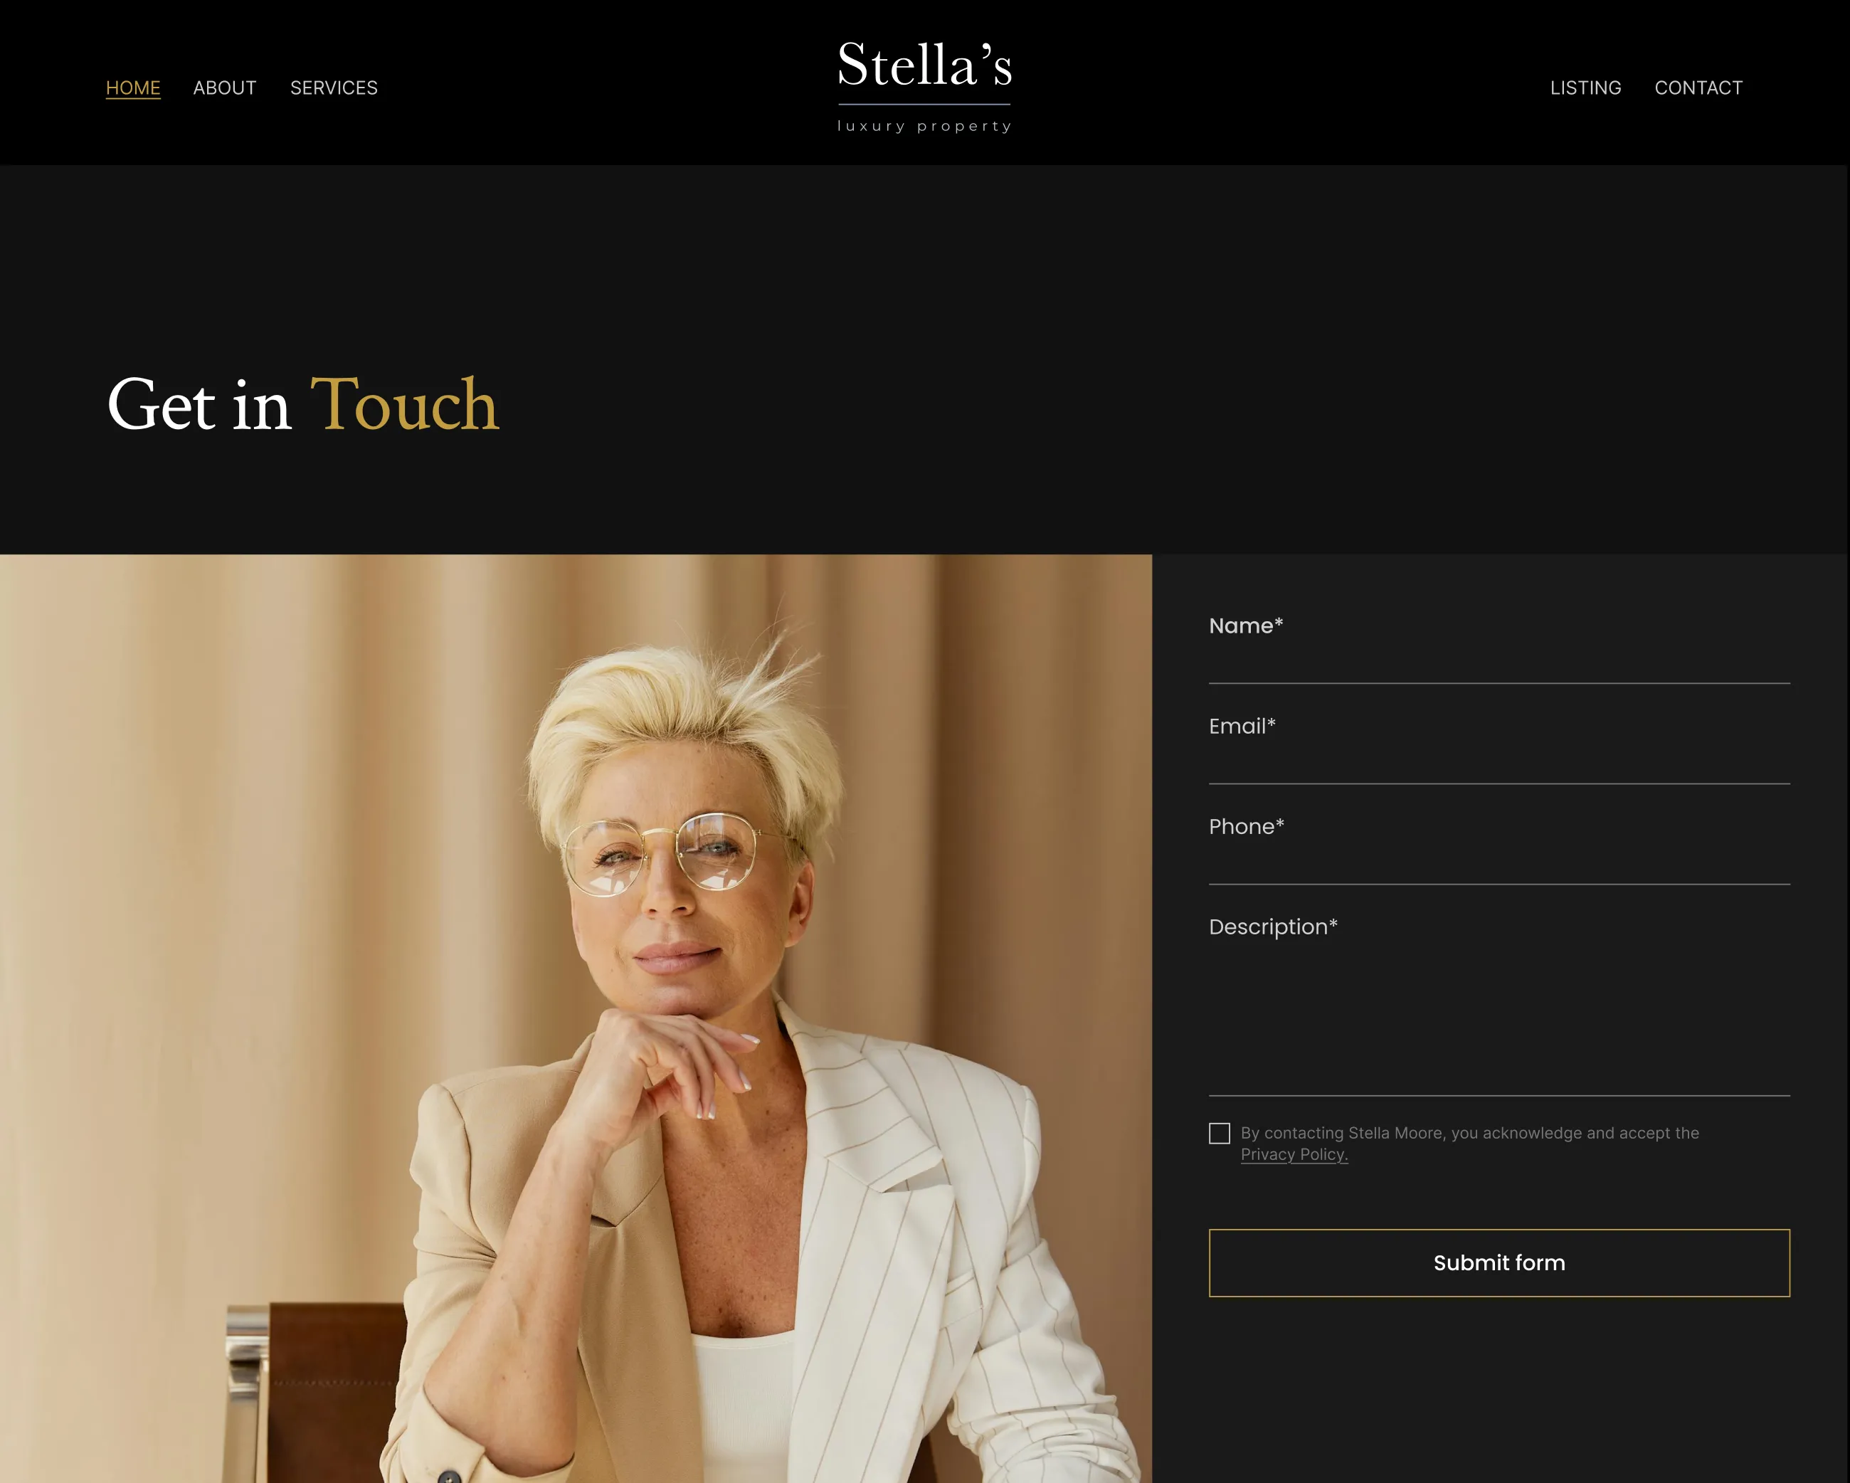The image size is (1850, 1483).
Task: Tick the Privacy Policy consent checkbox
Action: coord(1220,1133)
